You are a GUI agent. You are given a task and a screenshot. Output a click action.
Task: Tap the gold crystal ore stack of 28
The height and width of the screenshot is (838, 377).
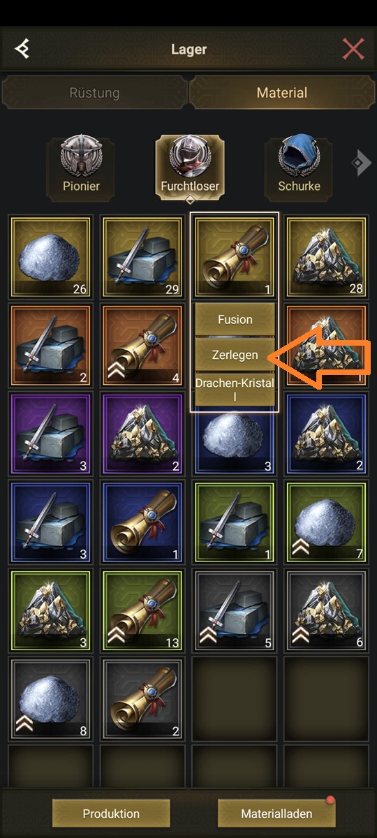point(326,257)
